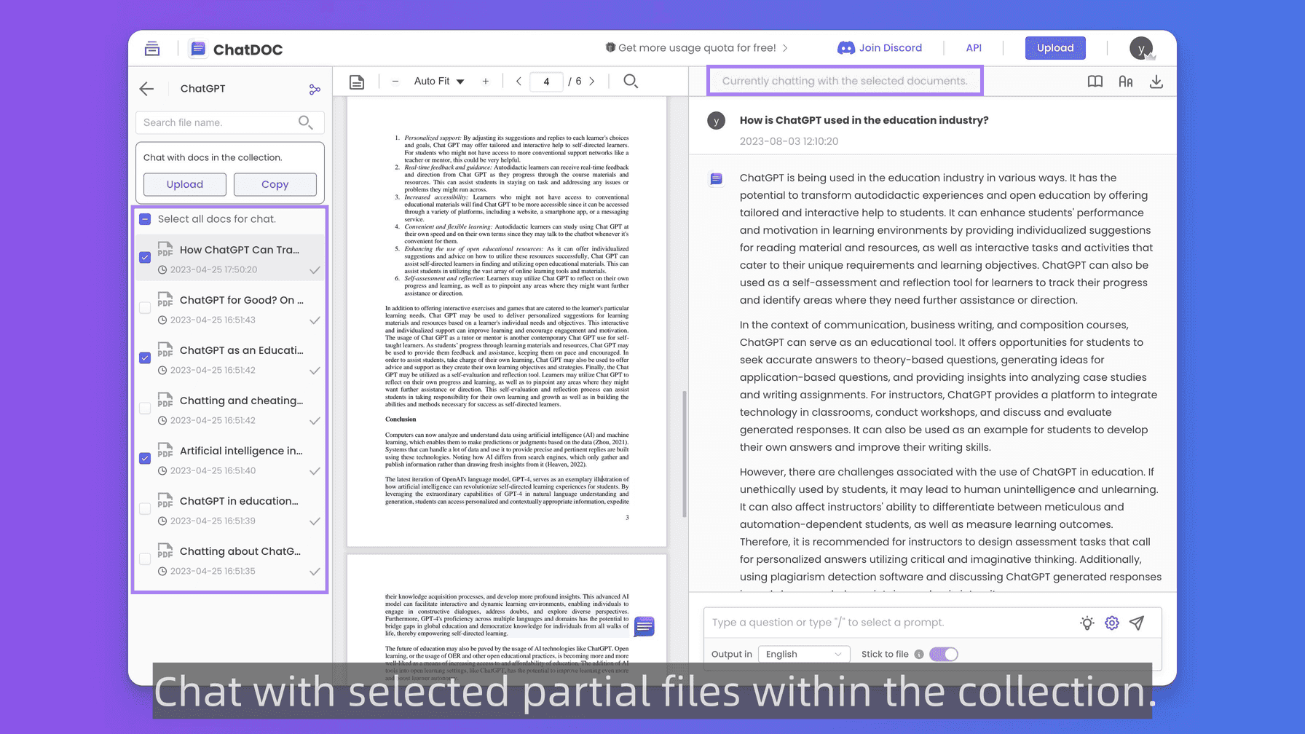Image resolution: width=1305 pixels, height=734 pixels.
Task: Open the search icon in the PDF toolbar
Action: pyautogui.click(x=631, y=81)
